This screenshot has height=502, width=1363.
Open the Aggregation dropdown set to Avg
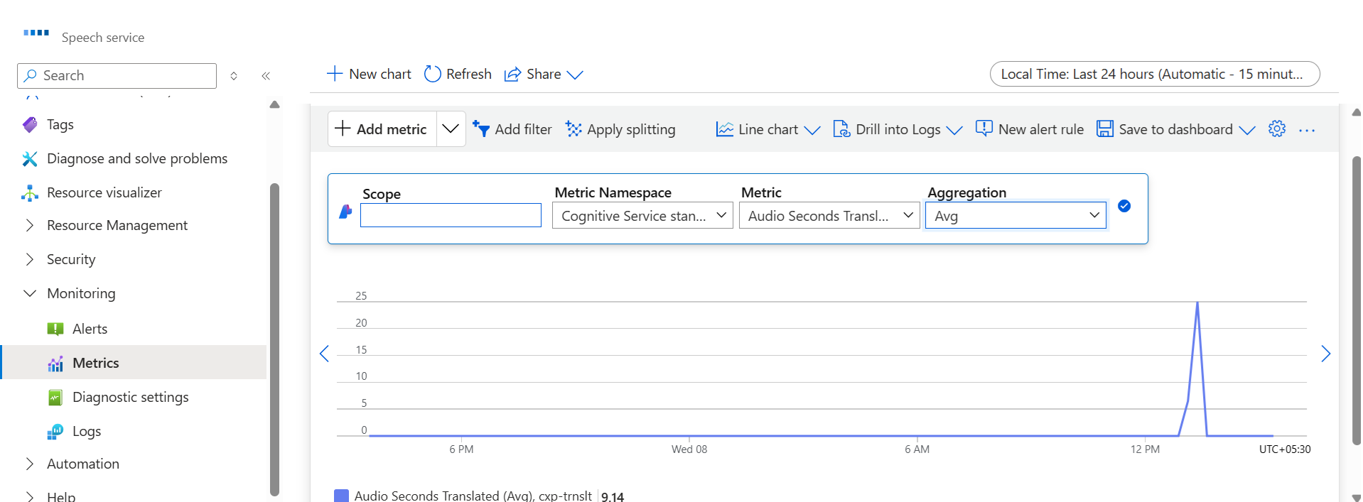tap(1015, 215)
